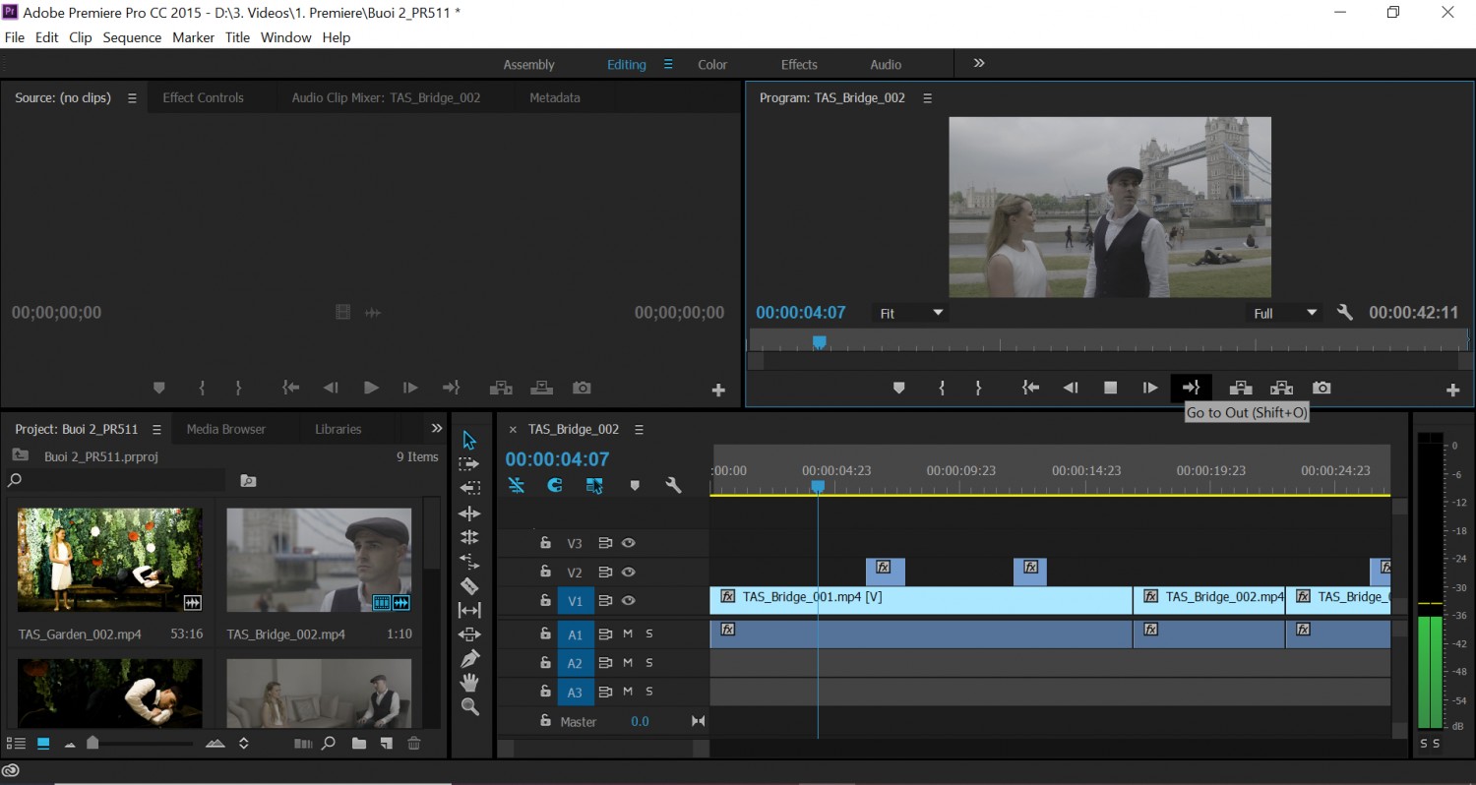Select the TAS_Bridge_001.mp4 clip on V1
The width and height of the screenshot is (1476, 785).
[921, 600]
